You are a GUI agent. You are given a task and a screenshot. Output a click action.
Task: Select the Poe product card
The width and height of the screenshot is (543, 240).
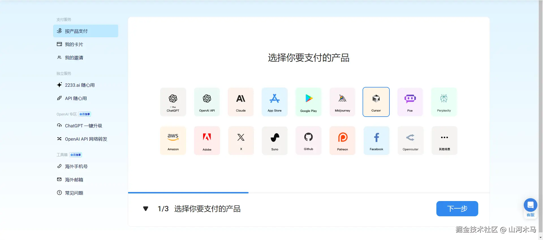coord(410,102)
